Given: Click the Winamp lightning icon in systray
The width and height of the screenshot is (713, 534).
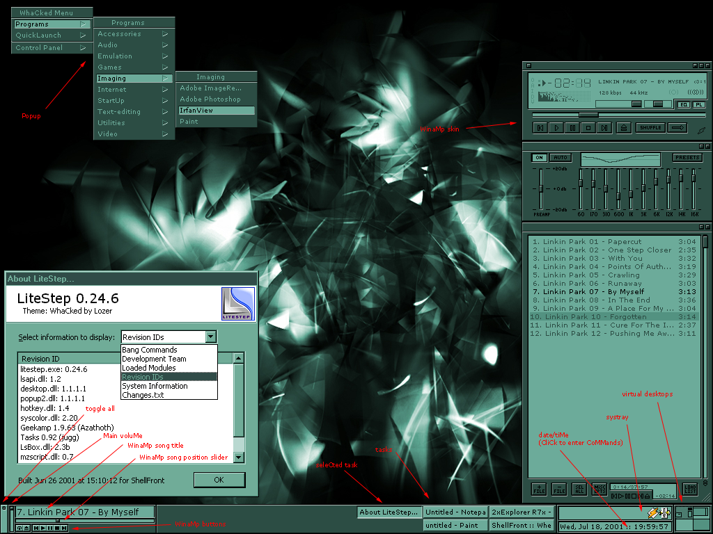Looking at the screenshot, I should pyautogui.click(x=652, y=513).
